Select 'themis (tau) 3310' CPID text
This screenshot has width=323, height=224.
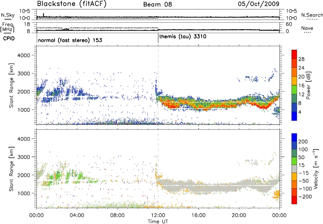click(x=183, y=37)
